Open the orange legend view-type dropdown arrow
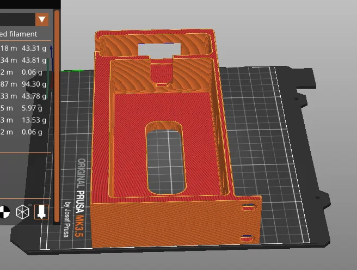This screenshot has height=270, width=357. (x=42, y=20)
